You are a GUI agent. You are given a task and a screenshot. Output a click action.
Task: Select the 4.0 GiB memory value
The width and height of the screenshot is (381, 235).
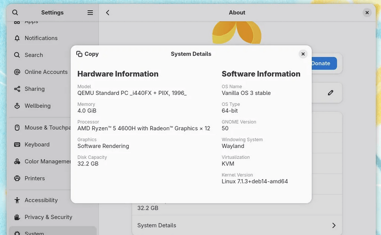tap(87, 111)
